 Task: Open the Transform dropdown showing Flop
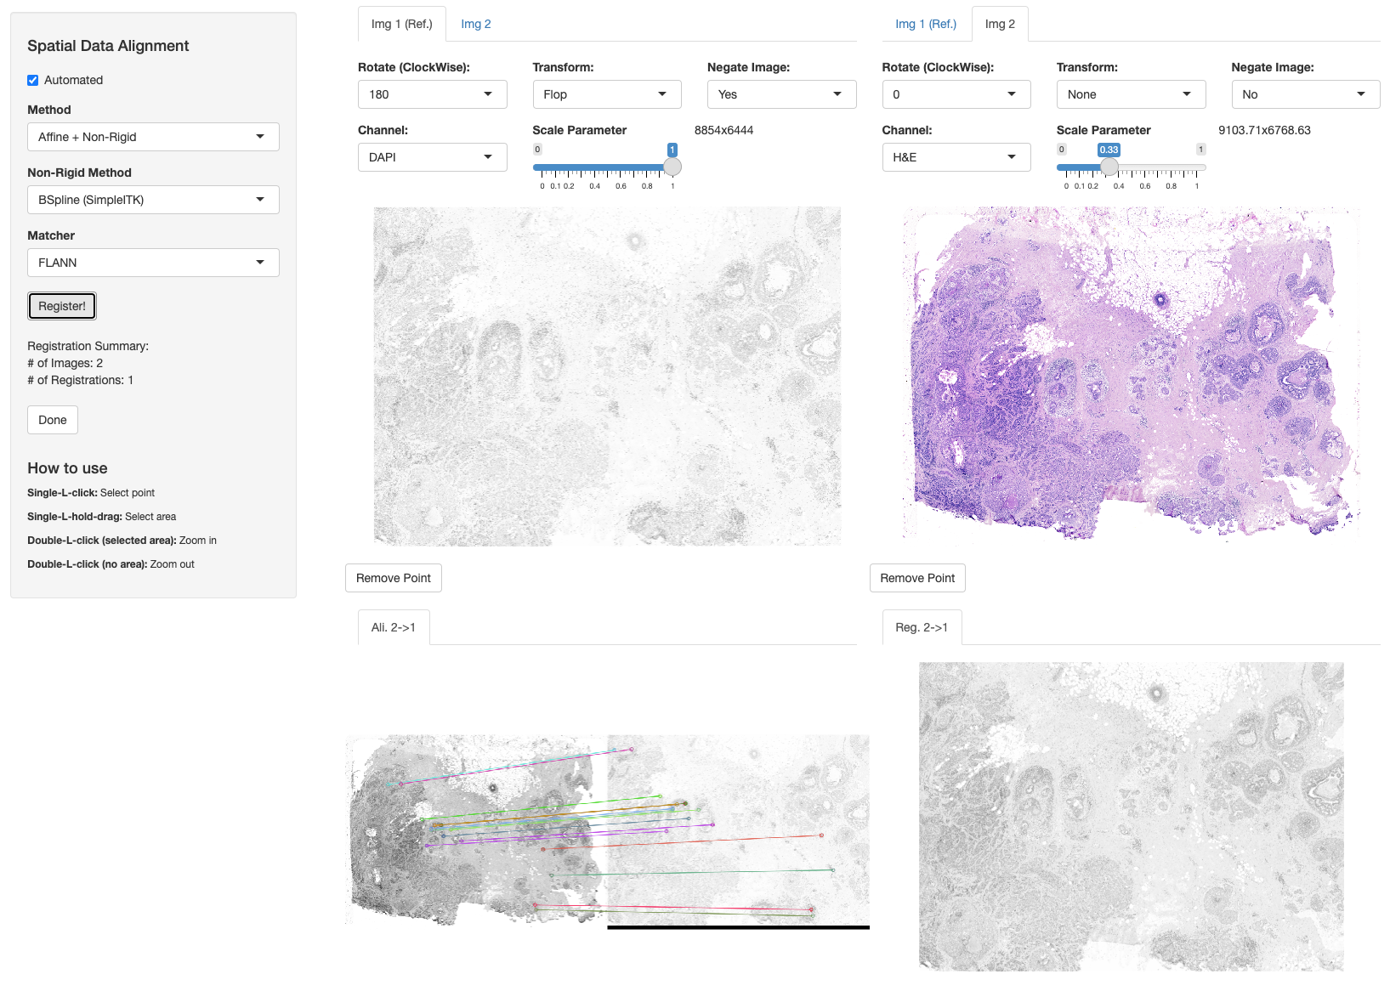[606, 94]
